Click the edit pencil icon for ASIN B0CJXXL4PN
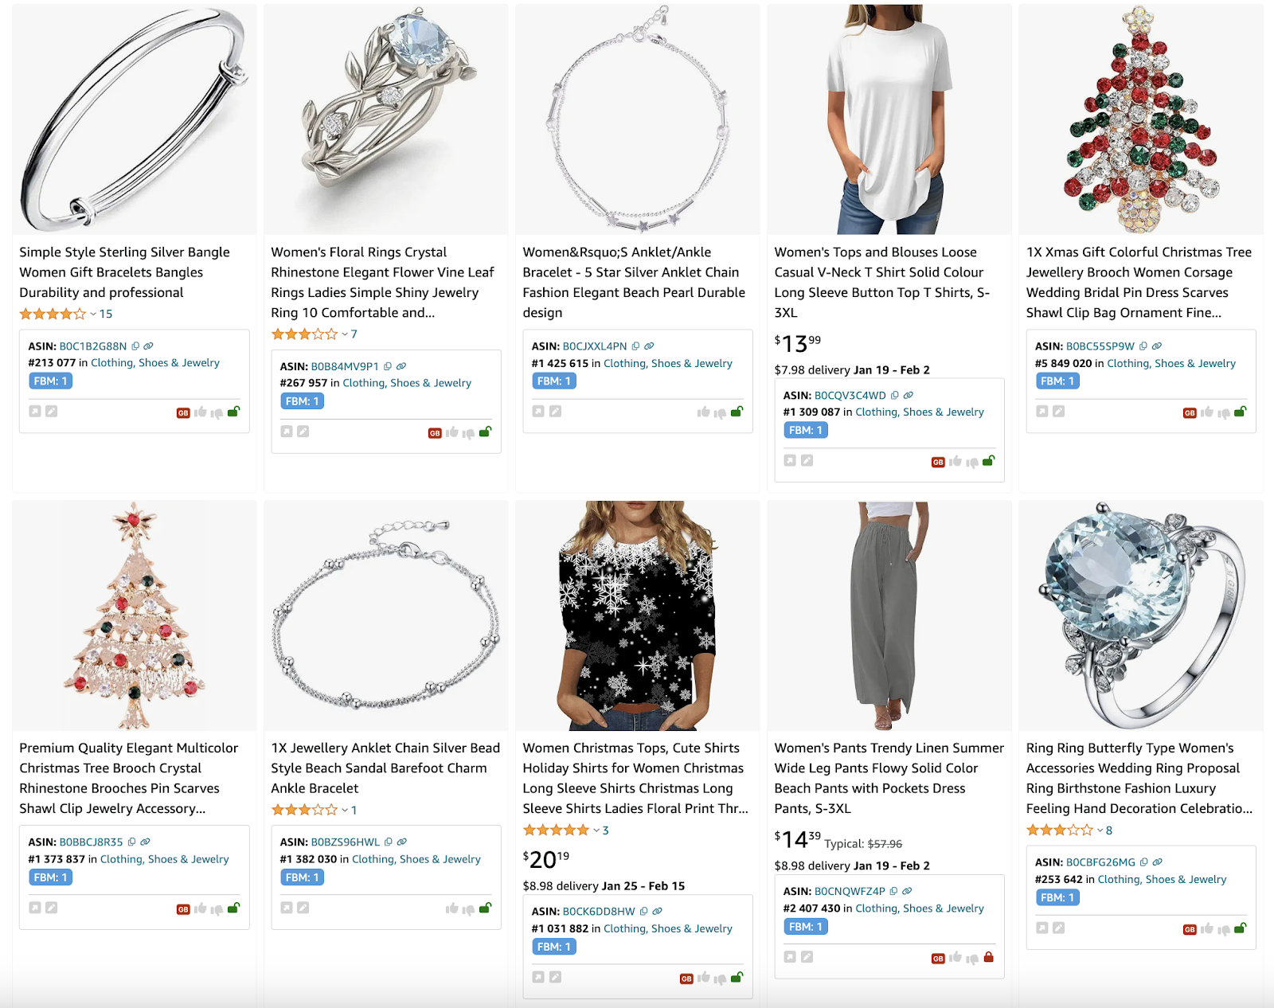 555,412
